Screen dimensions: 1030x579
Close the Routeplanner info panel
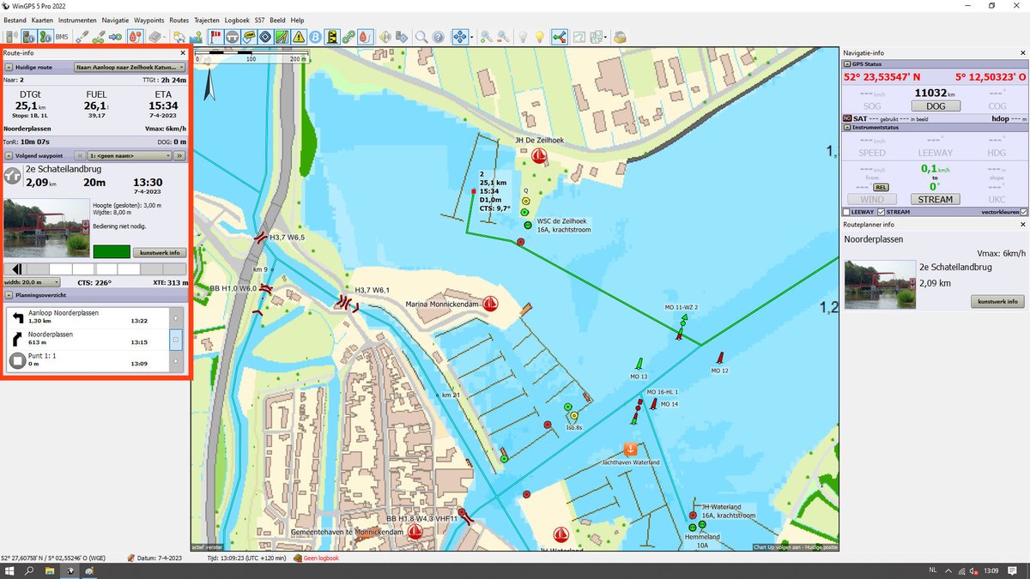[x=1023, y=224]
